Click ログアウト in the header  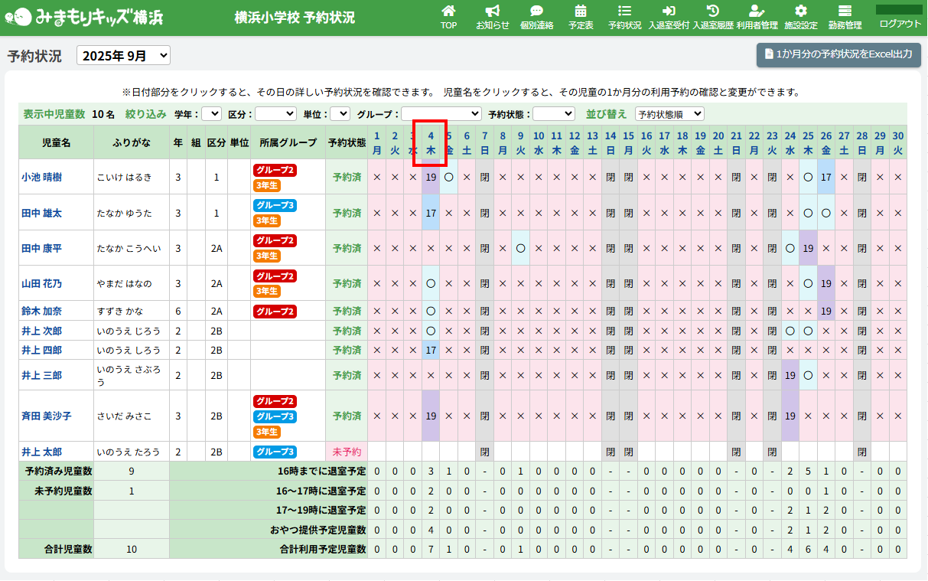[900, 24]
